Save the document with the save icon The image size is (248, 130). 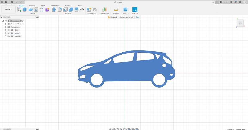(12, 2)
